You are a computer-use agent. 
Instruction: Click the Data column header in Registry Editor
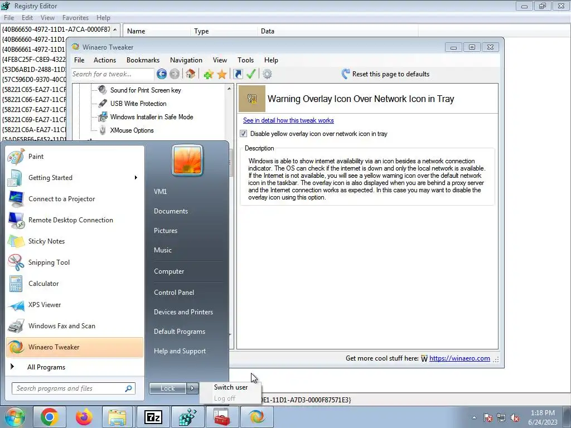coord(338,31)
